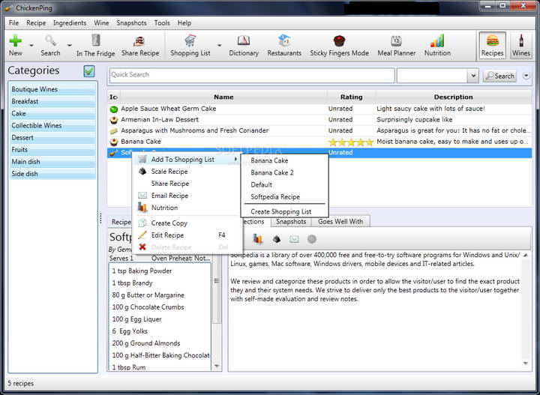Click in the Quick Search field
Viewport: 540px width, 395px height.
[x=251, y=75]
